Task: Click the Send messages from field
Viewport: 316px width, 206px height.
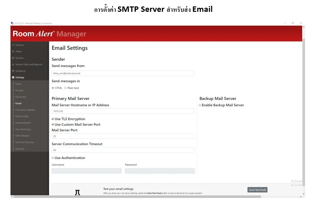Action: [x=123, y=73]
